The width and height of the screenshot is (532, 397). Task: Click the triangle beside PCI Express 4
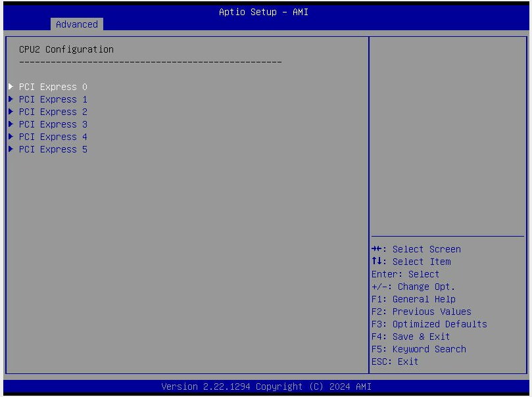point(11,136)
